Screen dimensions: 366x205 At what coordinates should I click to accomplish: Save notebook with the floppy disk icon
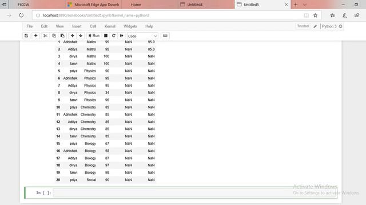coord(26,36)
